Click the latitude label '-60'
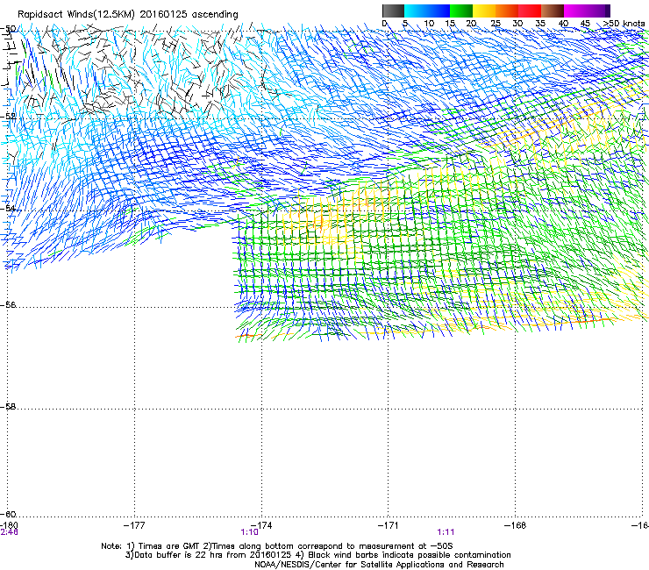 (x=8, y=514)
